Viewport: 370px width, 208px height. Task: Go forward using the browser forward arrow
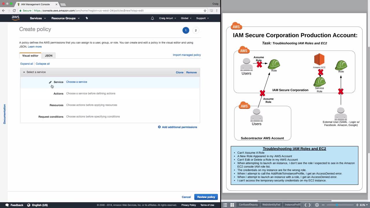[9, 10]
